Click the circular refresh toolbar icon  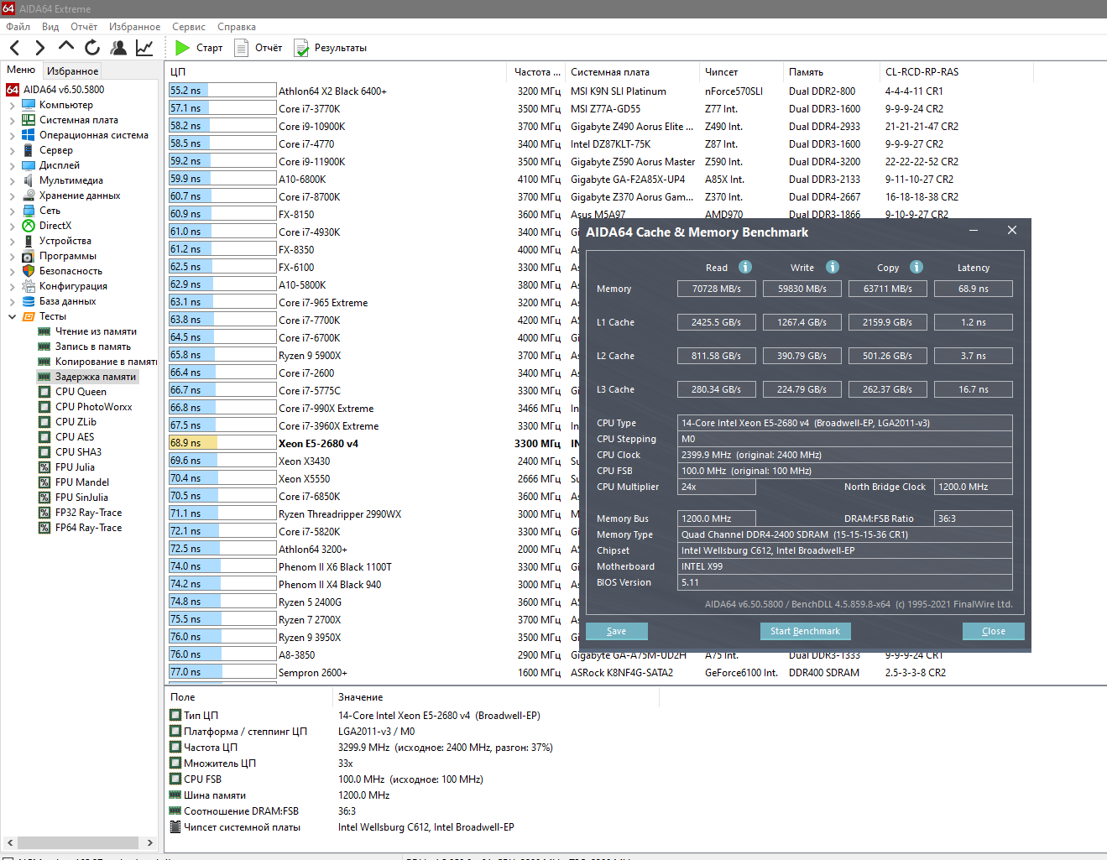tap(92, 48)
